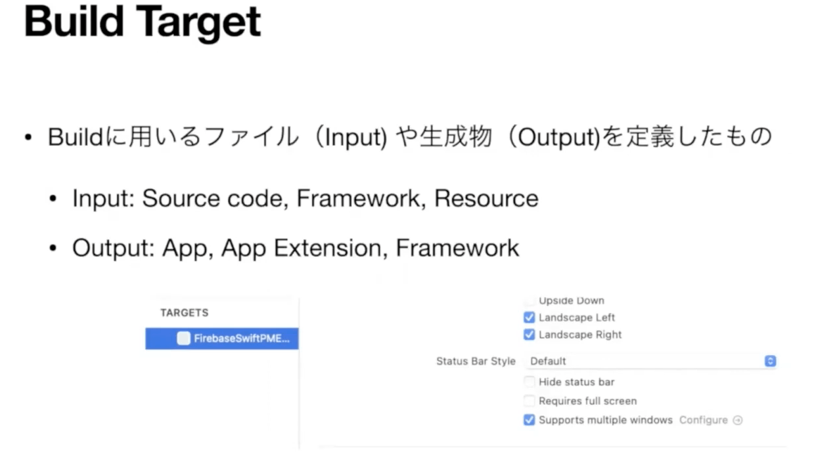Uncheck the Landscape Left checkbox

(x=529, y=318)
